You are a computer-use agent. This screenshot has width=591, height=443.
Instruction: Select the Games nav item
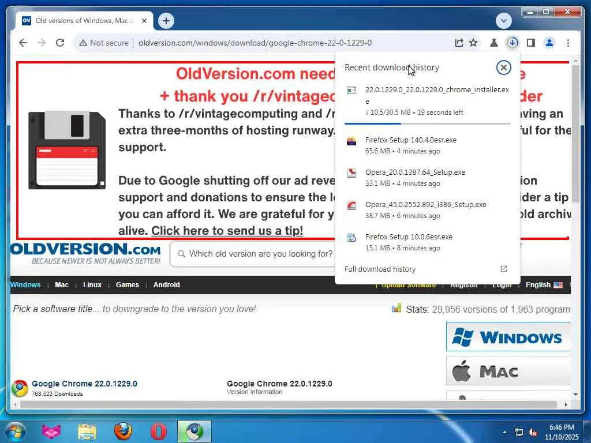click(x=128, y=285)
